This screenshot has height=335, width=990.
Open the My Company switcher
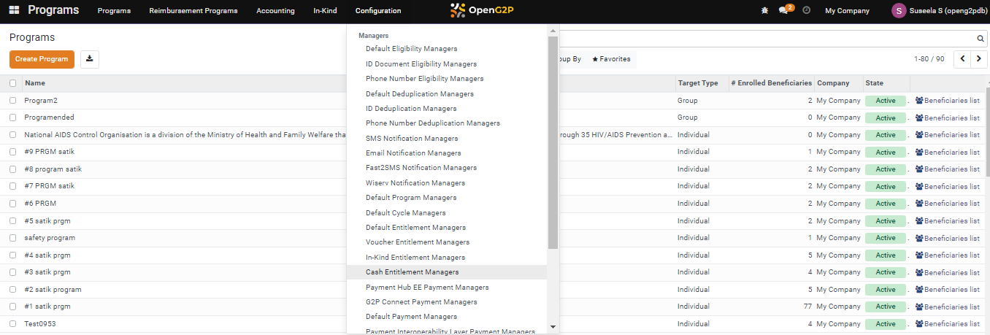[x=847, y=11]
